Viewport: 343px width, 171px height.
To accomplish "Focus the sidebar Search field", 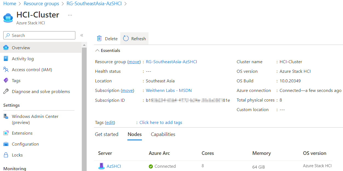I will [x=39, y=35].
